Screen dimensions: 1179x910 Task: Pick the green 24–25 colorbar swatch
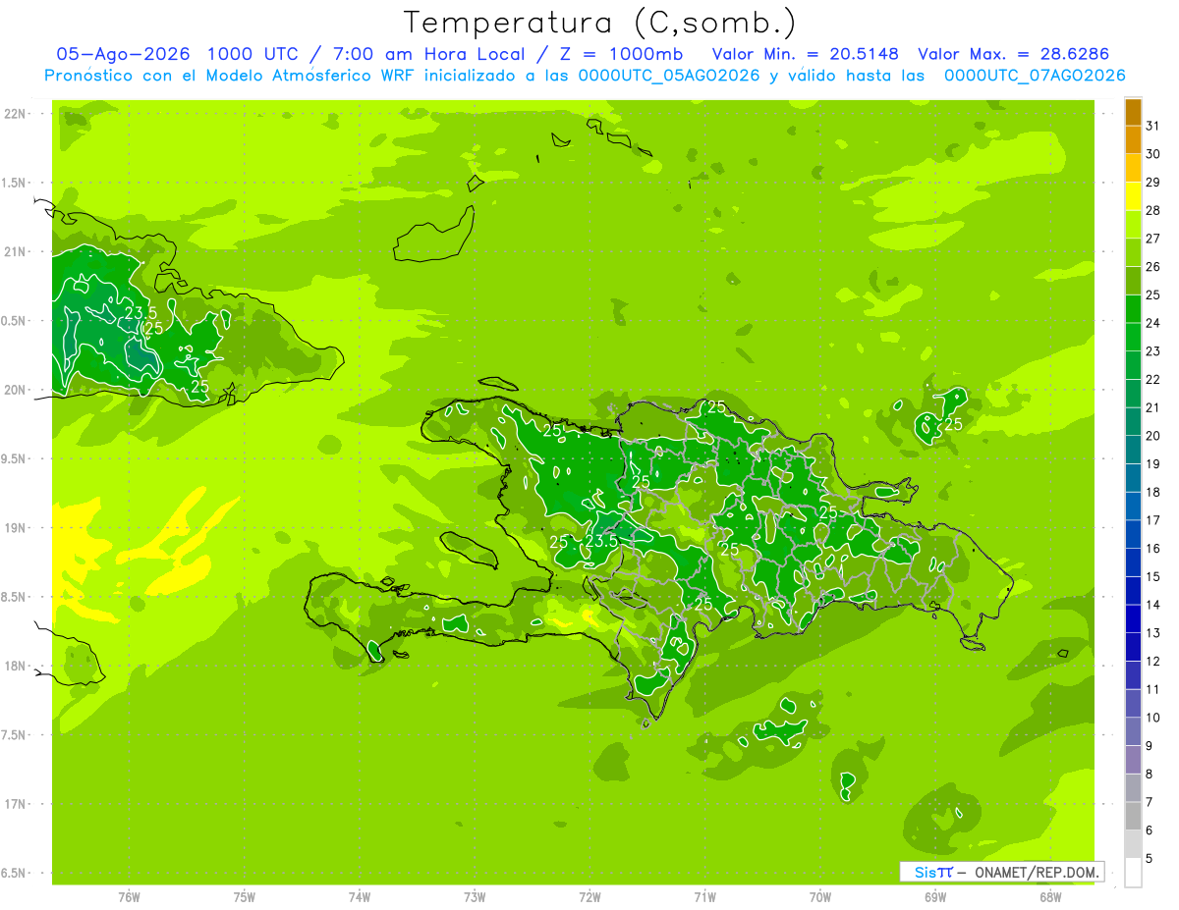pyautogui.click(x=1133, y=309)
